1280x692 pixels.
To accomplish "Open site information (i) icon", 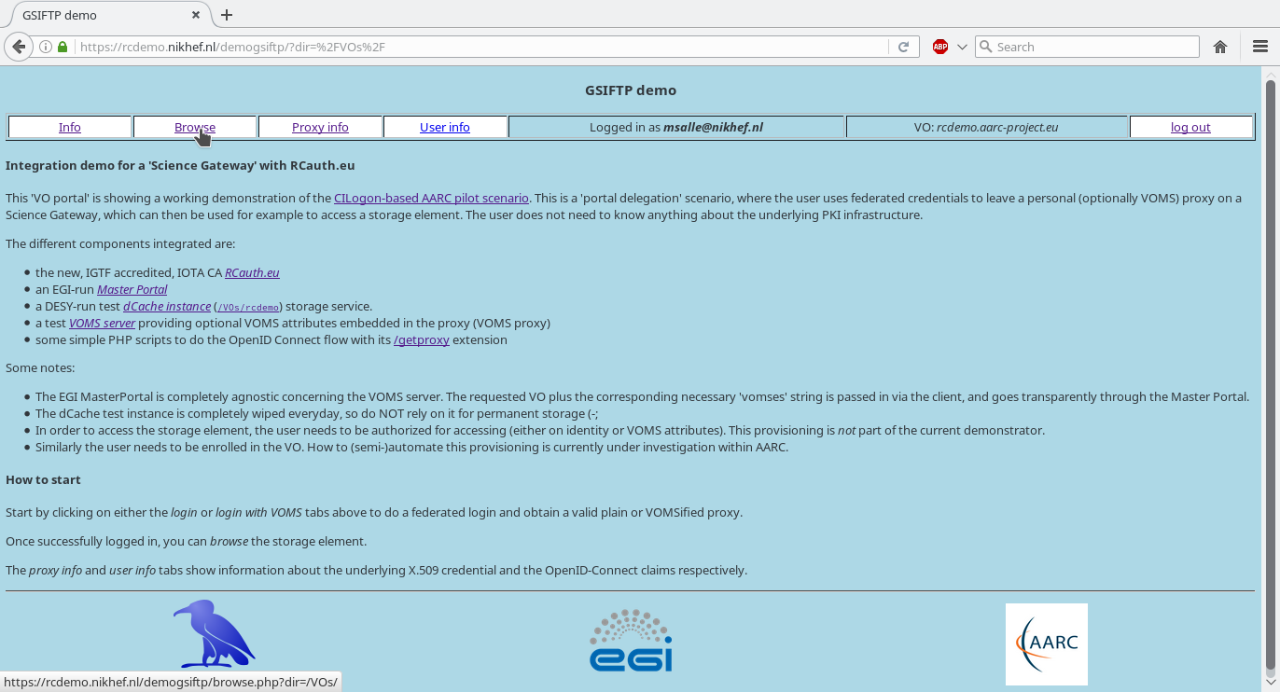I will coord(45,47).
